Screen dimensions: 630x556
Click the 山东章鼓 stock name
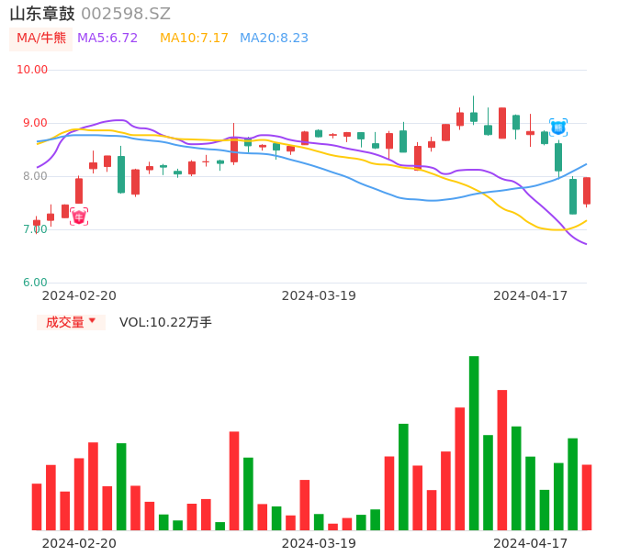click(42, 14)
